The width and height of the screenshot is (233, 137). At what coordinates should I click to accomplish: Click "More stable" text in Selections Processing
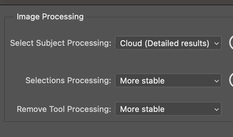[142, 81]
